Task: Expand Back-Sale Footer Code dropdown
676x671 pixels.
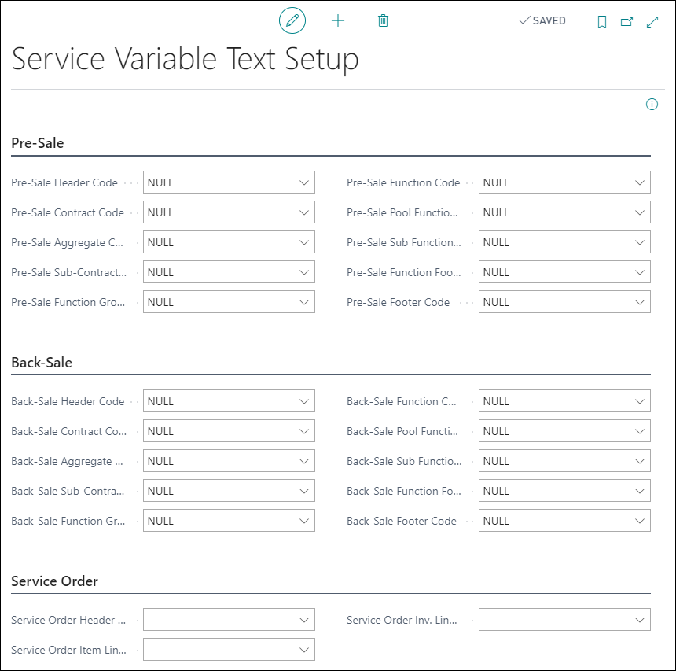Action: point(640,521)
